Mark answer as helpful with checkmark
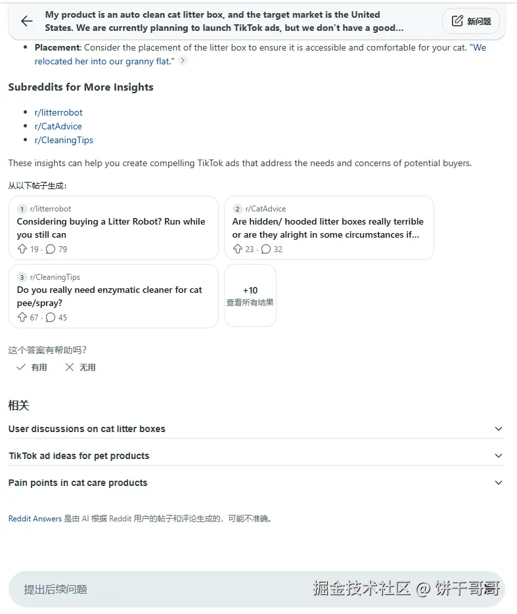 click(22, 368)
